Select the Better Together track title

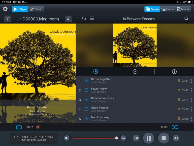(101, 79)
